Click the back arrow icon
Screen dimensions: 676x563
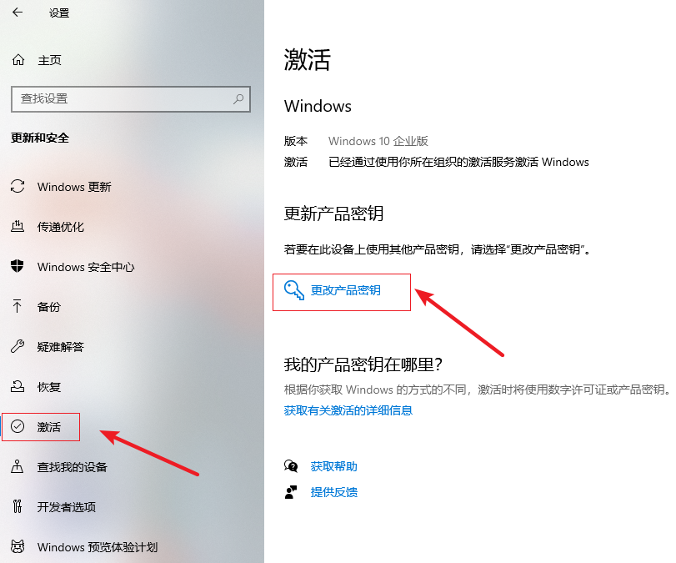tap(18, 13)
